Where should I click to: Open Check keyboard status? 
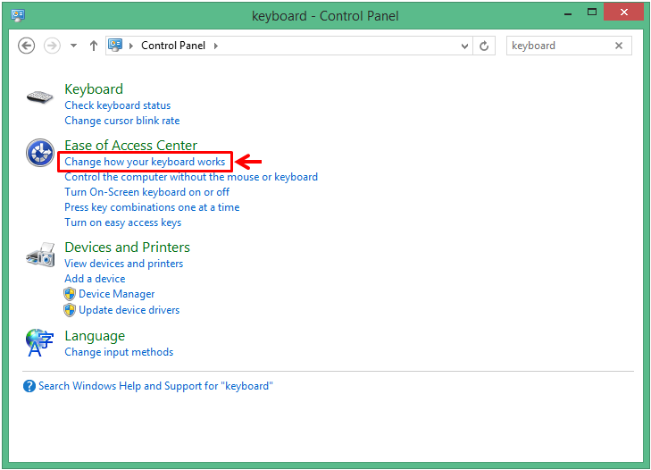pos(118,105)
